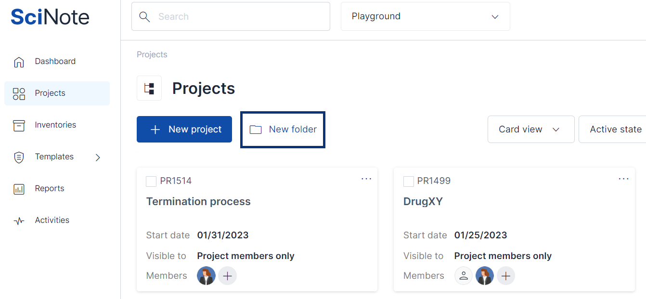Select the PR1499 project checkbox

pos(408,181)
